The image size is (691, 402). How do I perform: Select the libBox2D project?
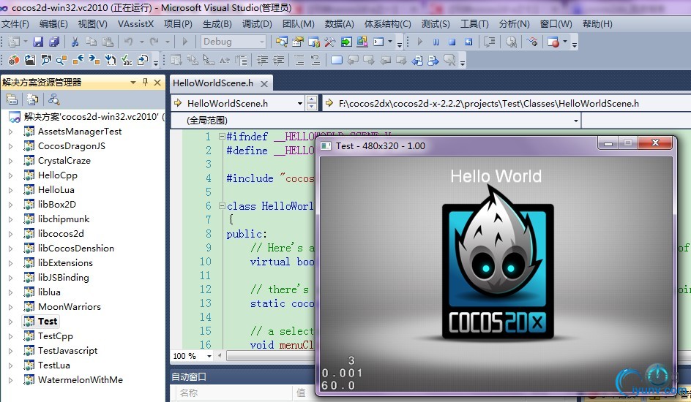(57, 205)
